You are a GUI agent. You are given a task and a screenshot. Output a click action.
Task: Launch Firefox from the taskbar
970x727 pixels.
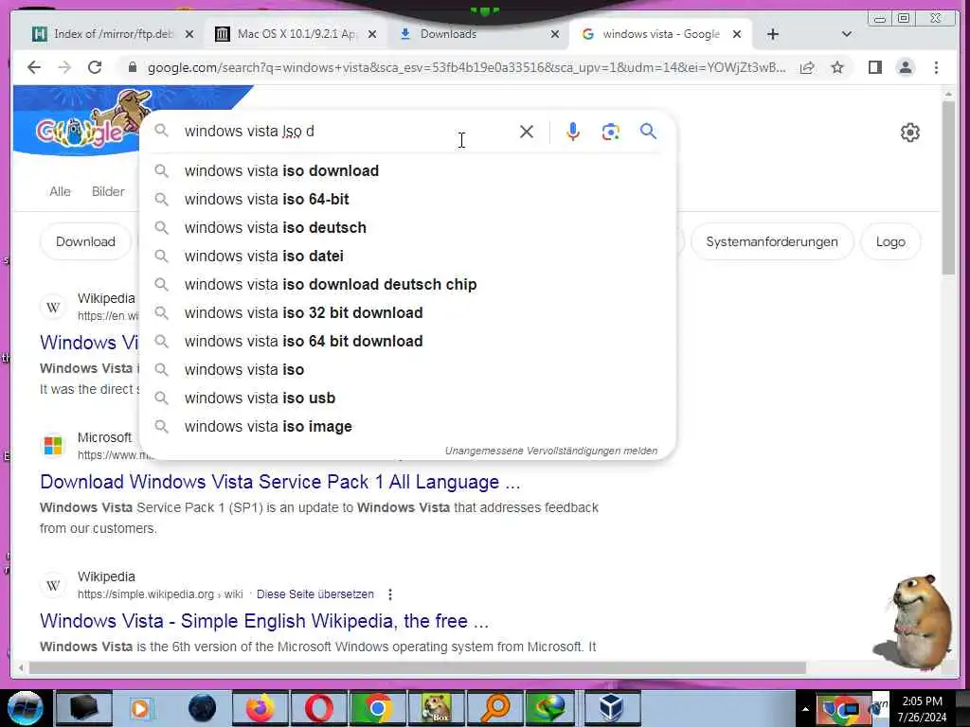point(260,708)
